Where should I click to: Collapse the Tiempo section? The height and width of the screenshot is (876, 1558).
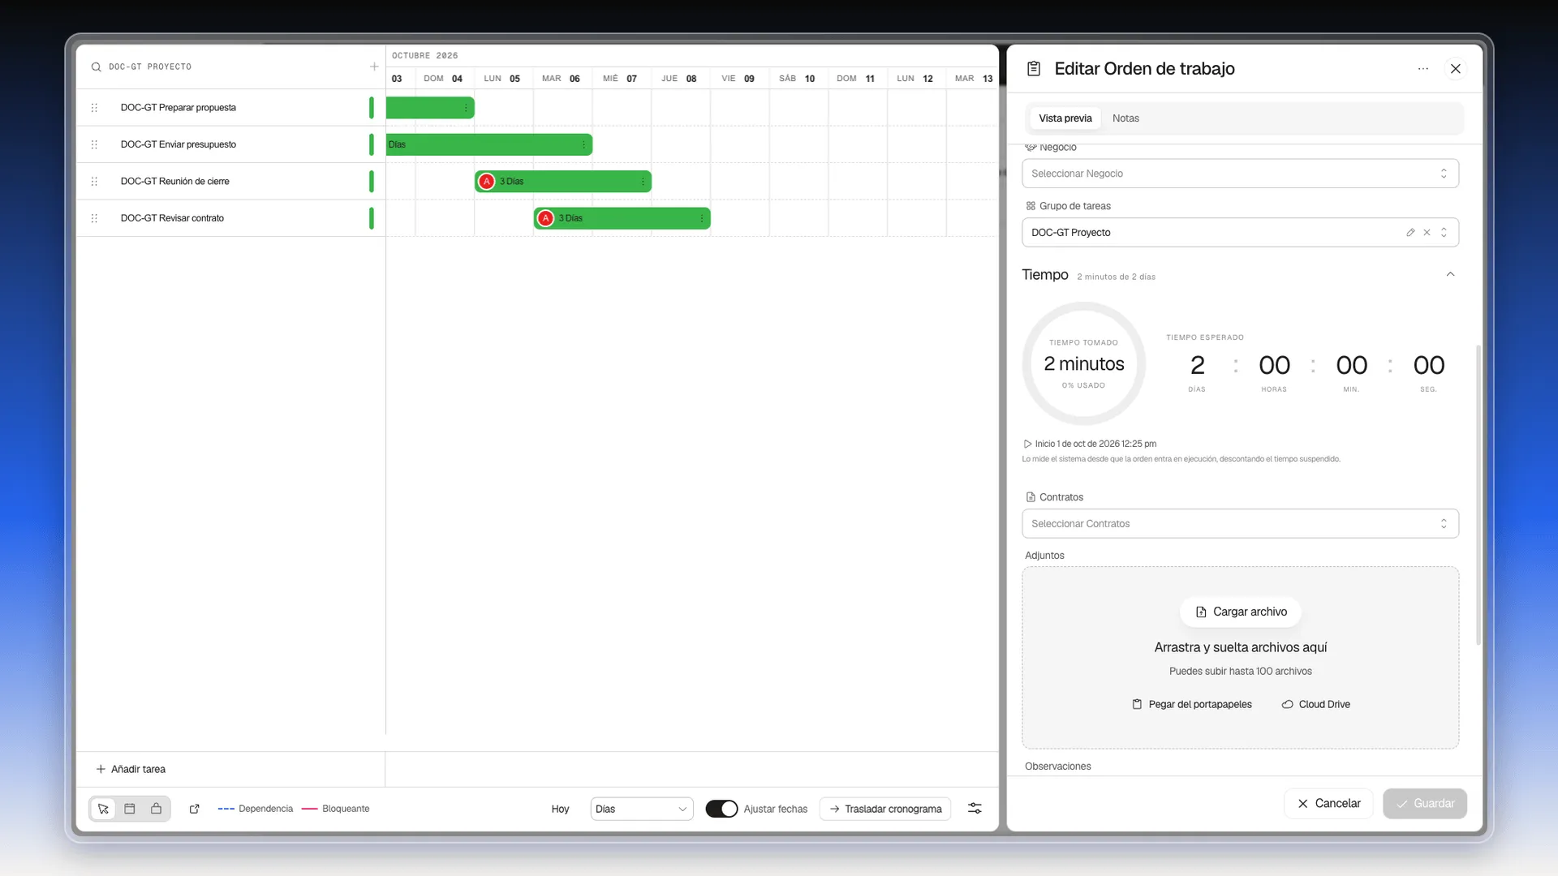point(1450,275)
